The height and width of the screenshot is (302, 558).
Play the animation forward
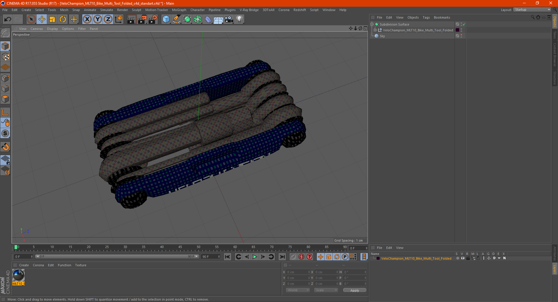pos(255,257)
